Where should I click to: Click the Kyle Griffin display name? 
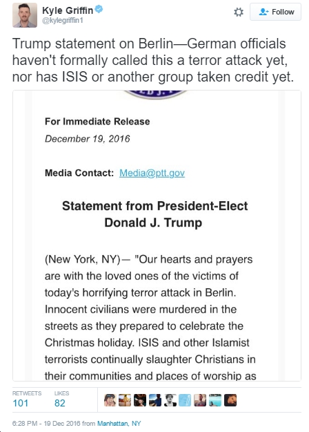pyautogui.click(x=68, y=10)
